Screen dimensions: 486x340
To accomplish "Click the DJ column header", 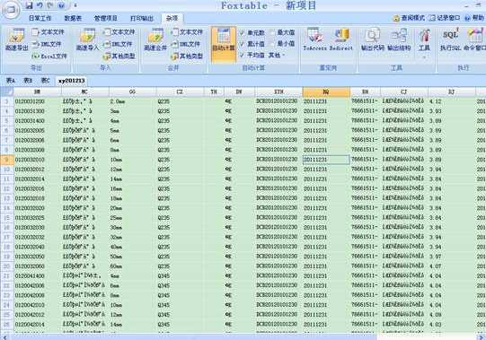I will (452, 92).
